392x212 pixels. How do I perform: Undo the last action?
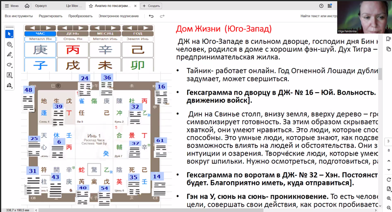(151, 16)
